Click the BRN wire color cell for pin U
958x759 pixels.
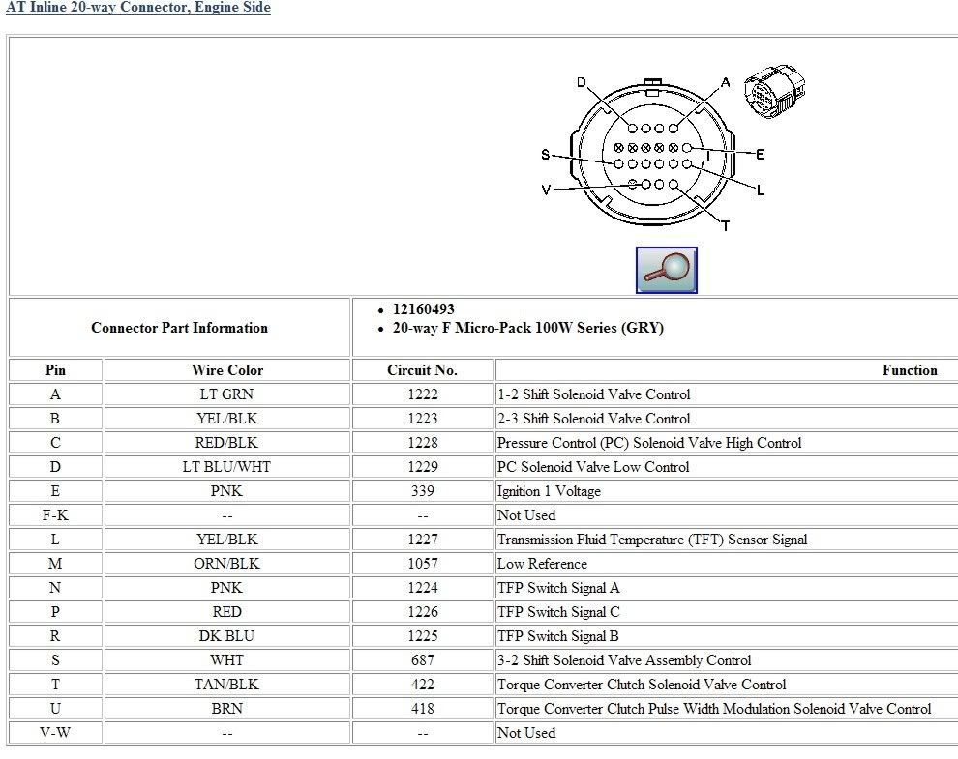tap(225, 708)
